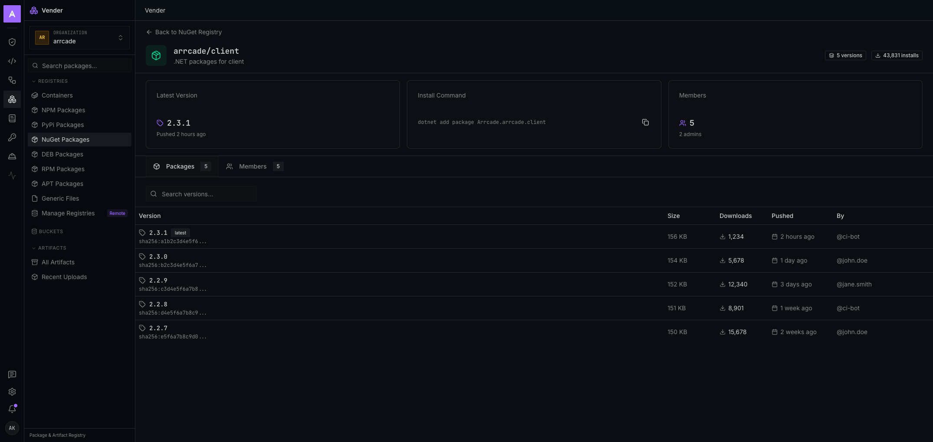Screen dimensions: 933x442
Task: Open RPM Packages registry
Action: tap(79, 169)
